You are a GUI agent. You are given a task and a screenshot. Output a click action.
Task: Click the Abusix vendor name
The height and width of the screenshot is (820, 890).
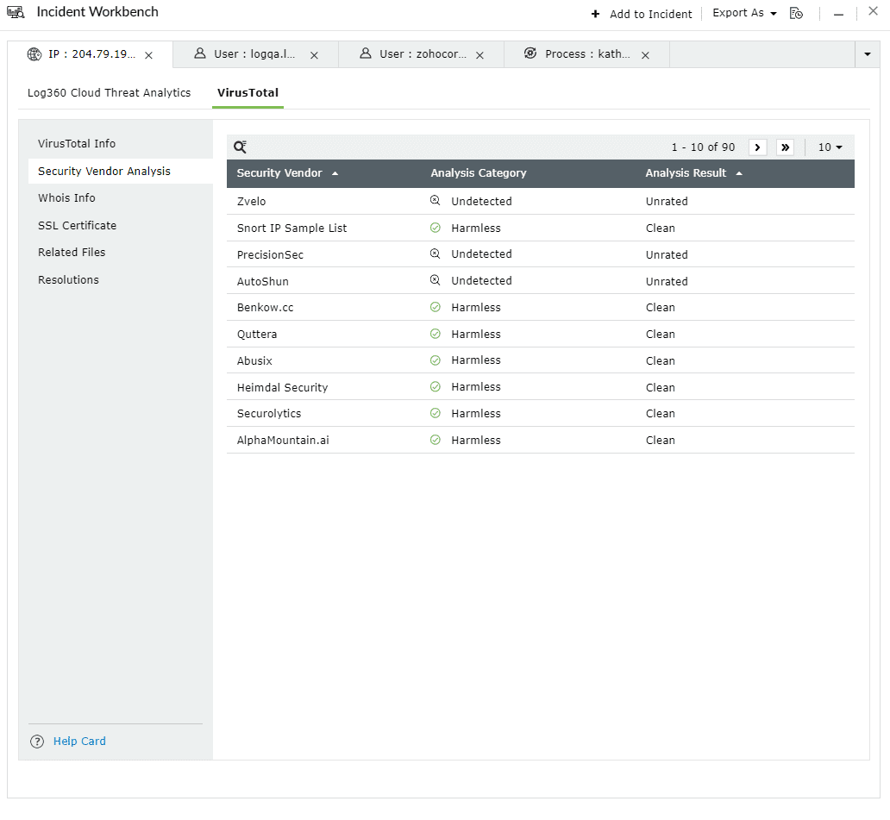point(254,361)
